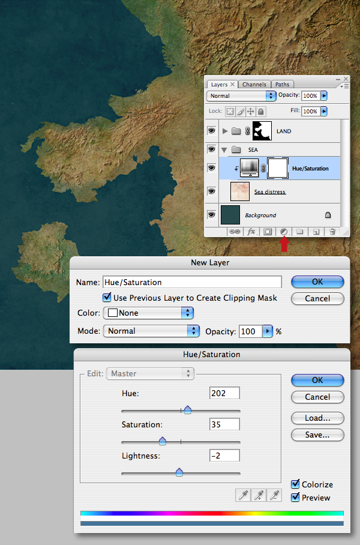Select the eyedropper tool in Hue/Saturation

point(243,495)
